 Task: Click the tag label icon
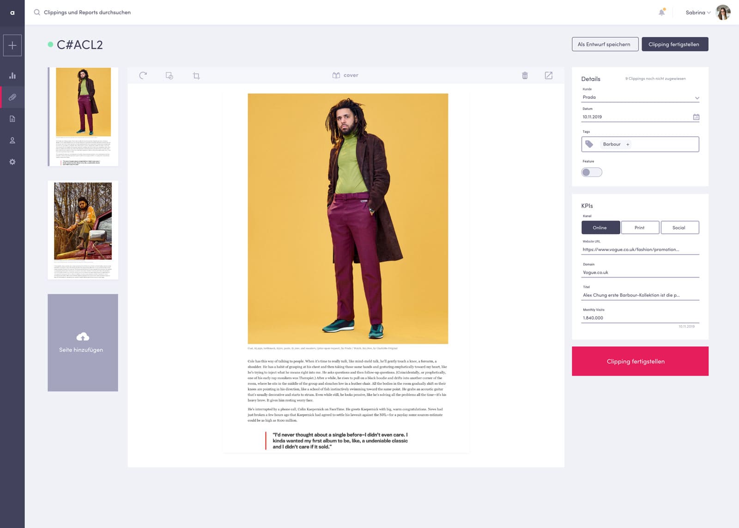589,144
